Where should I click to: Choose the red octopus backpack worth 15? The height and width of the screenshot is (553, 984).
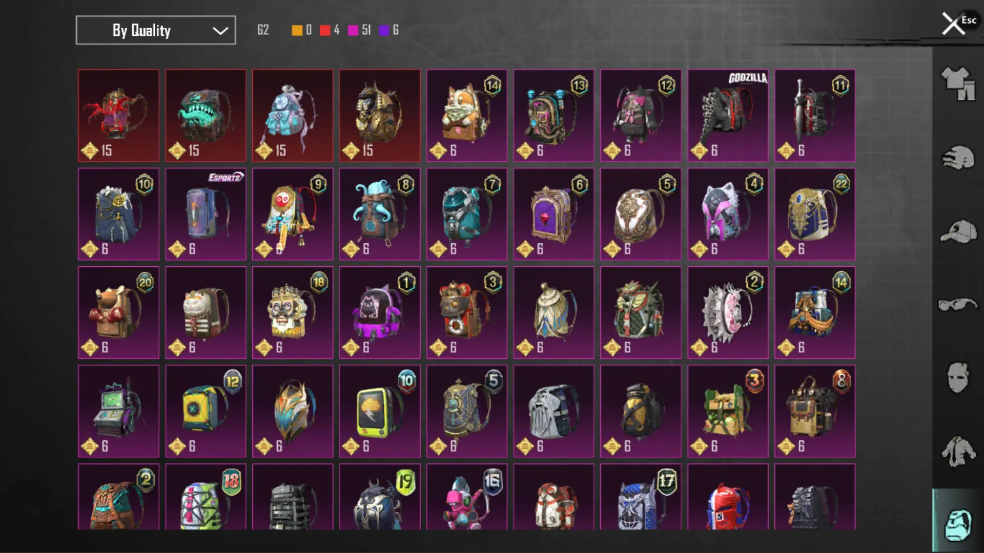point(118,116)
